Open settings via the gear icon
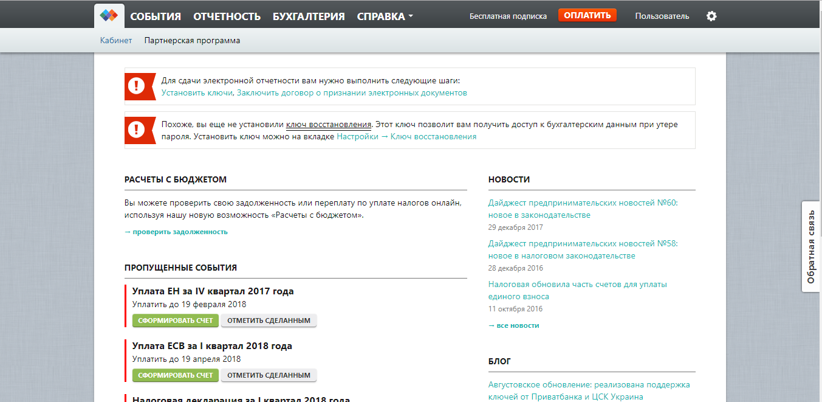Viewport: 822px width, 402px height. click(711, 16)
